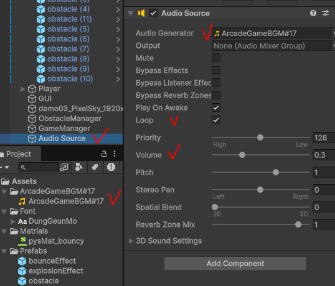
Task: Select obstacle (7) in the hierarchy
Action: click(x=68, y=49)
